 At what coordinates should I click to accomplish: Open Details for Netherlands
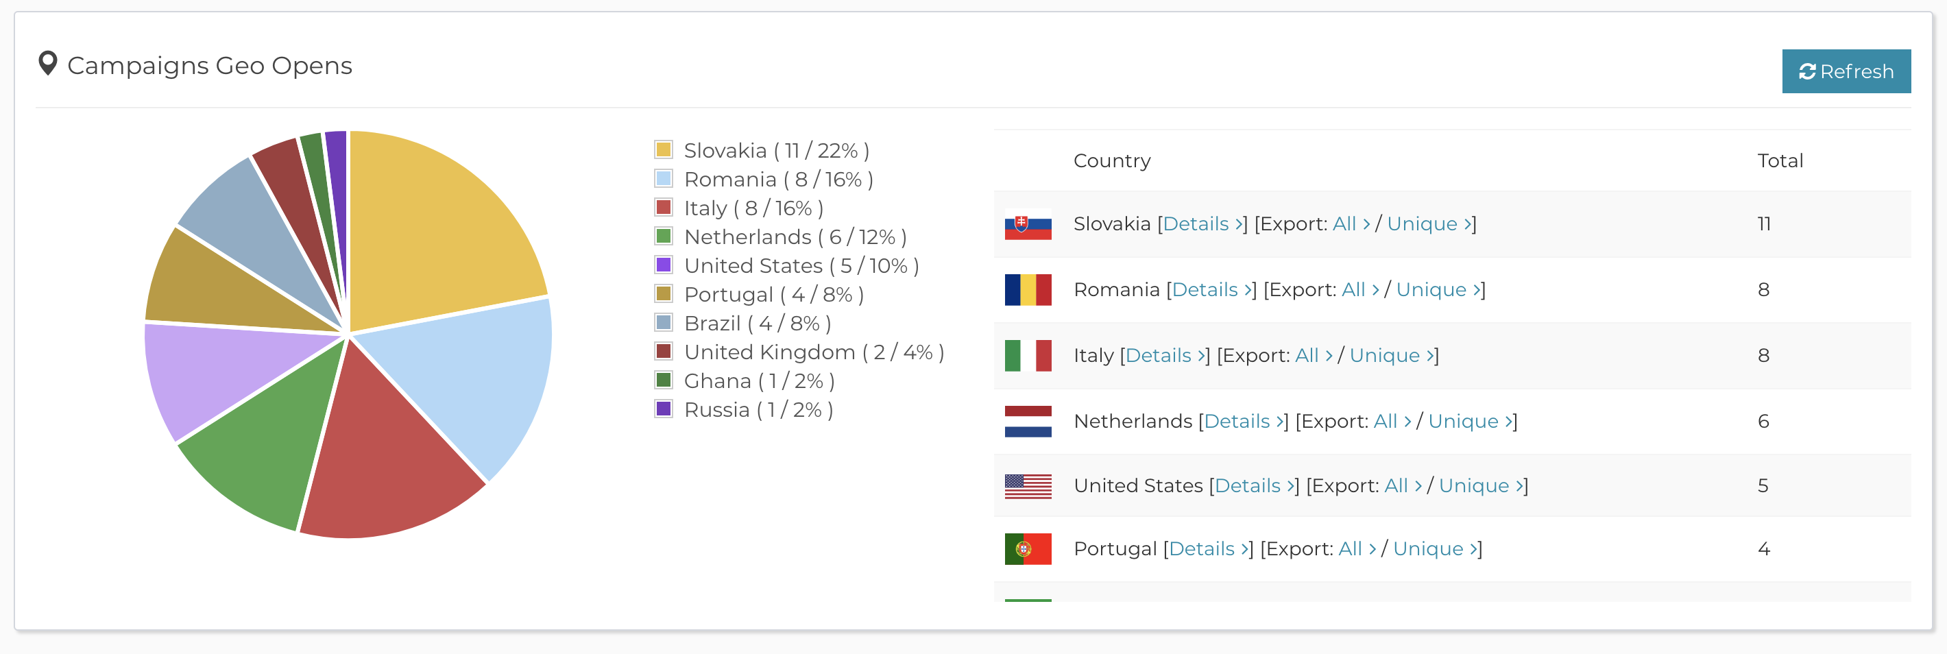click(x=1244, y=421)
